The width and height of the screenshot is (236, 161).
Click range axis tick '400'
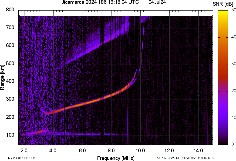tap(10, 81)
